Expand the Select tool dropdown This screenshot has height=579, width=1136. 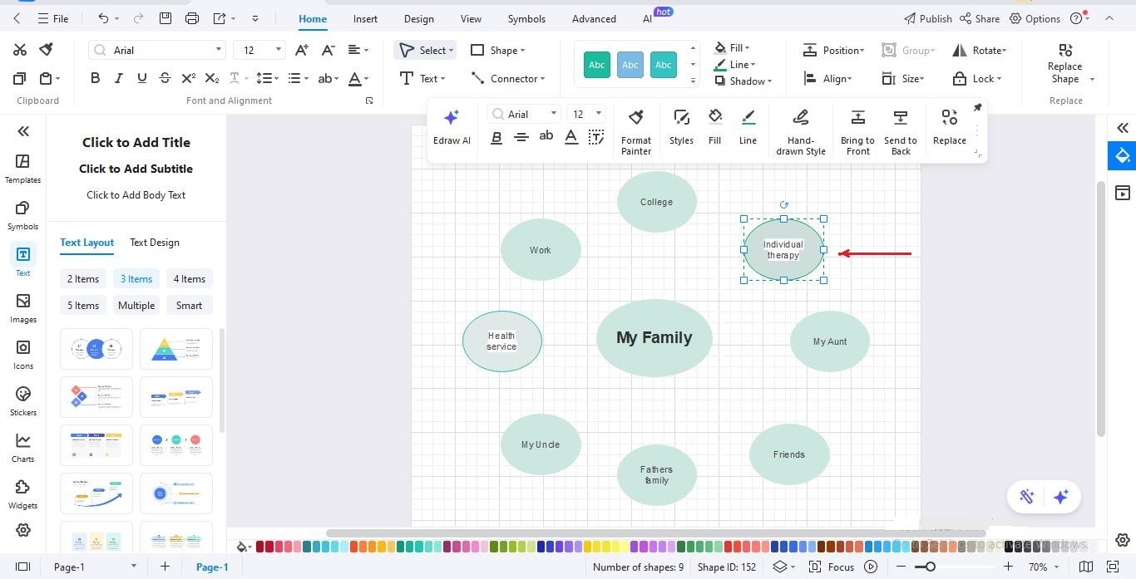point(452,51)
